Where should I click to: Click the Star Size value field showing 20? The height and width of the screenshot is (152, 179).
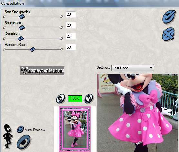tap(71, 14)
